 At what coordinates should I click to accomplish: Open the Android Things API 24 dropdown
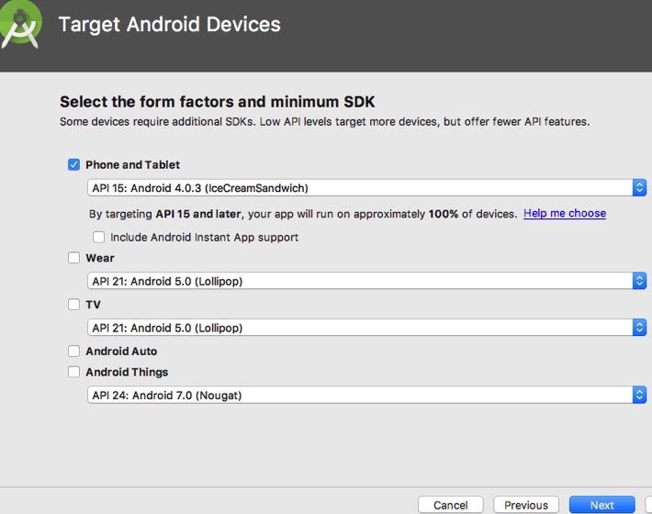coord(366,395)
